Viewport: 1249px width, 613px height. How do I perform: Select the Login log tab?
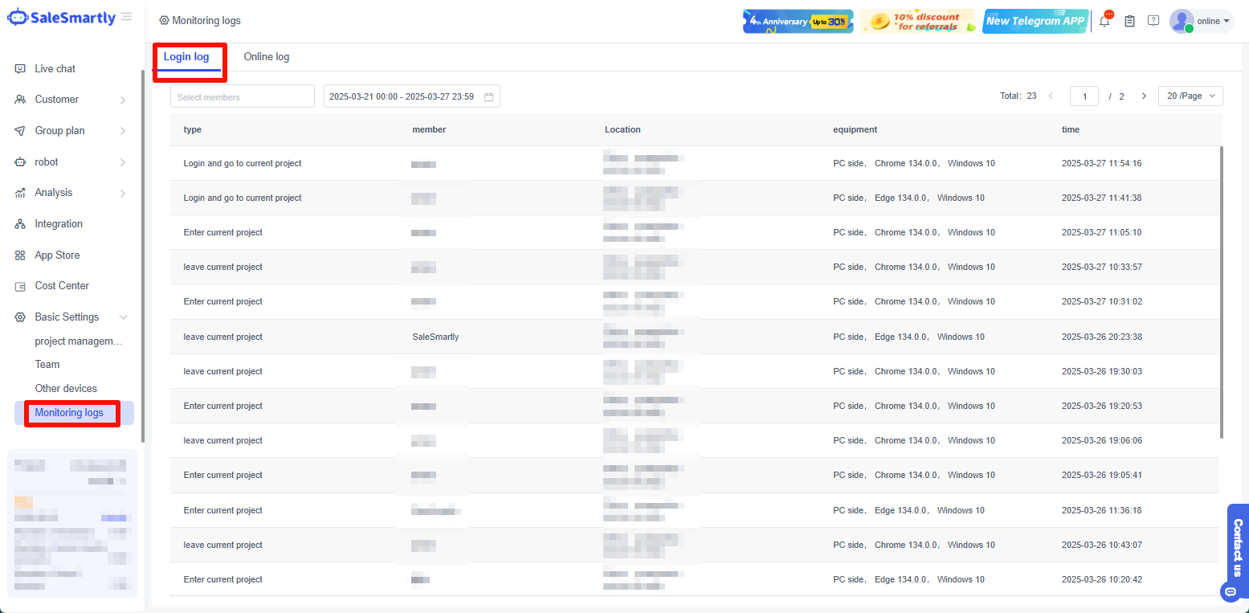(186, 57)
